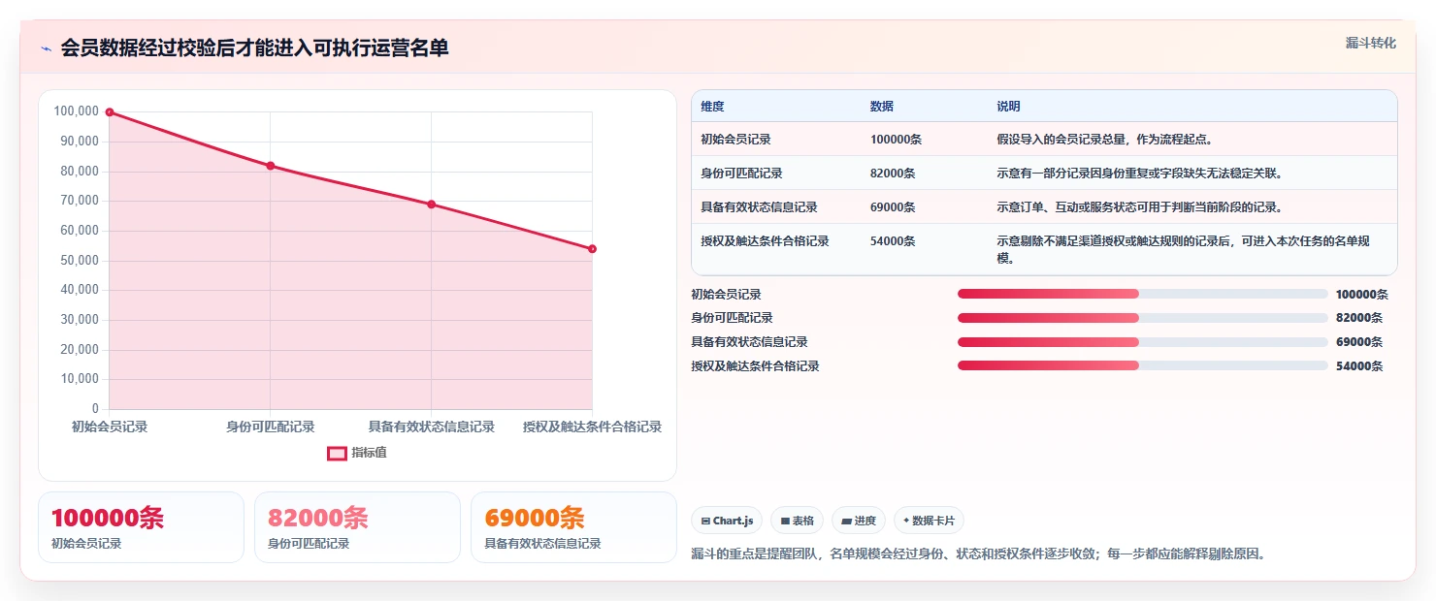Viewport: 1436px width, 601px height.
Task: Click the chart data point for 授权及触达条件合格记录
Action: [592, 249]
